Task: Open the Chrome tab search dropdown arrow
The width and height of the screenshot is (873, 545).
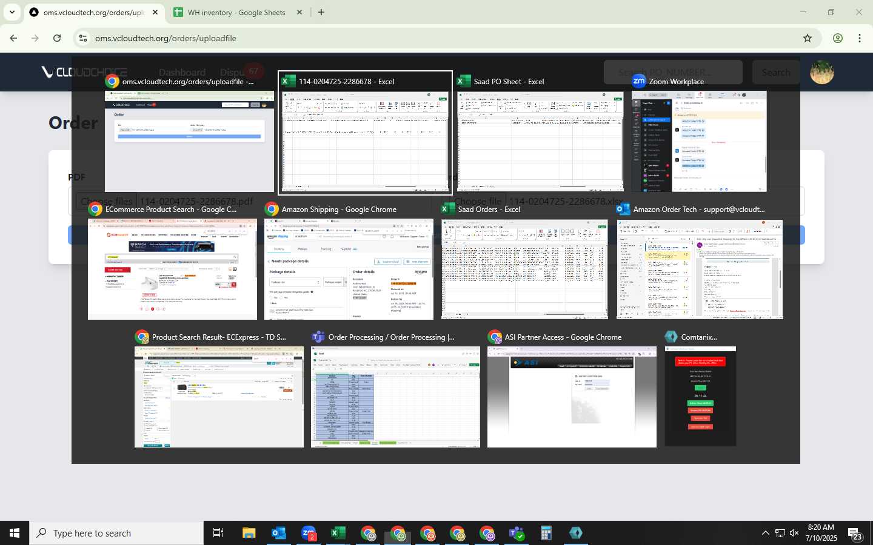Action: tap(12, 12)
